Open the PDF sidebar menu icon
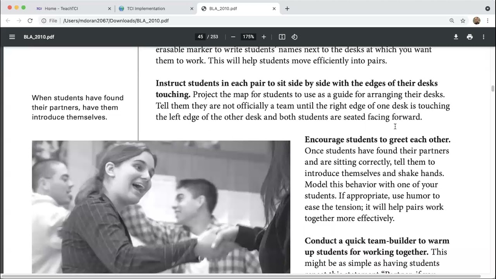496x279 pixels. pyautogui.click(x=12, y=37)
